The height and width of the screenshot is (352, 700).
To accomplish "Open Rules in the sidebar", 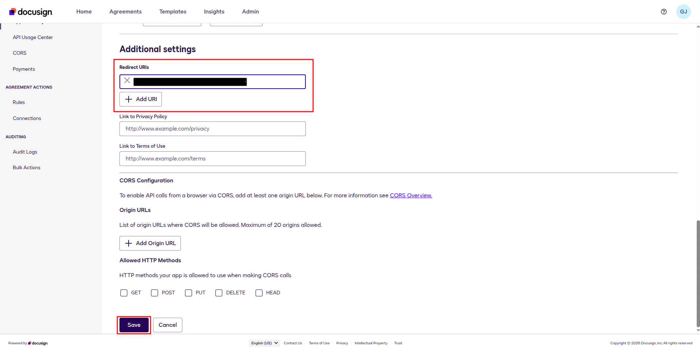I will (x=19, y=102).
